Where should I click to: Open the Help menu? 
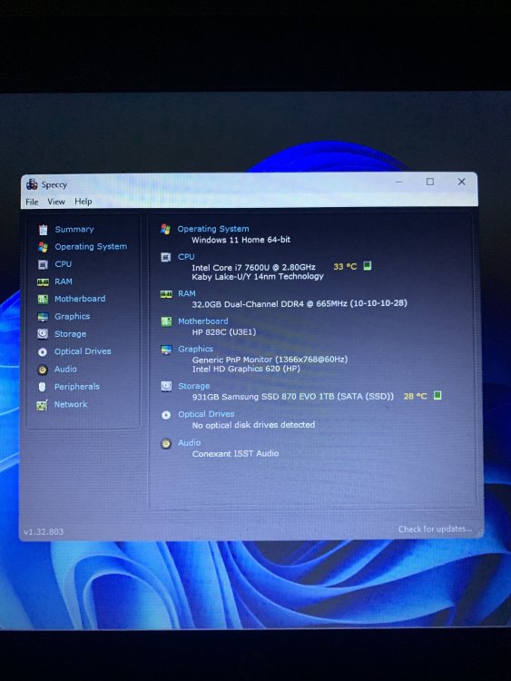[x=83, y=201]
